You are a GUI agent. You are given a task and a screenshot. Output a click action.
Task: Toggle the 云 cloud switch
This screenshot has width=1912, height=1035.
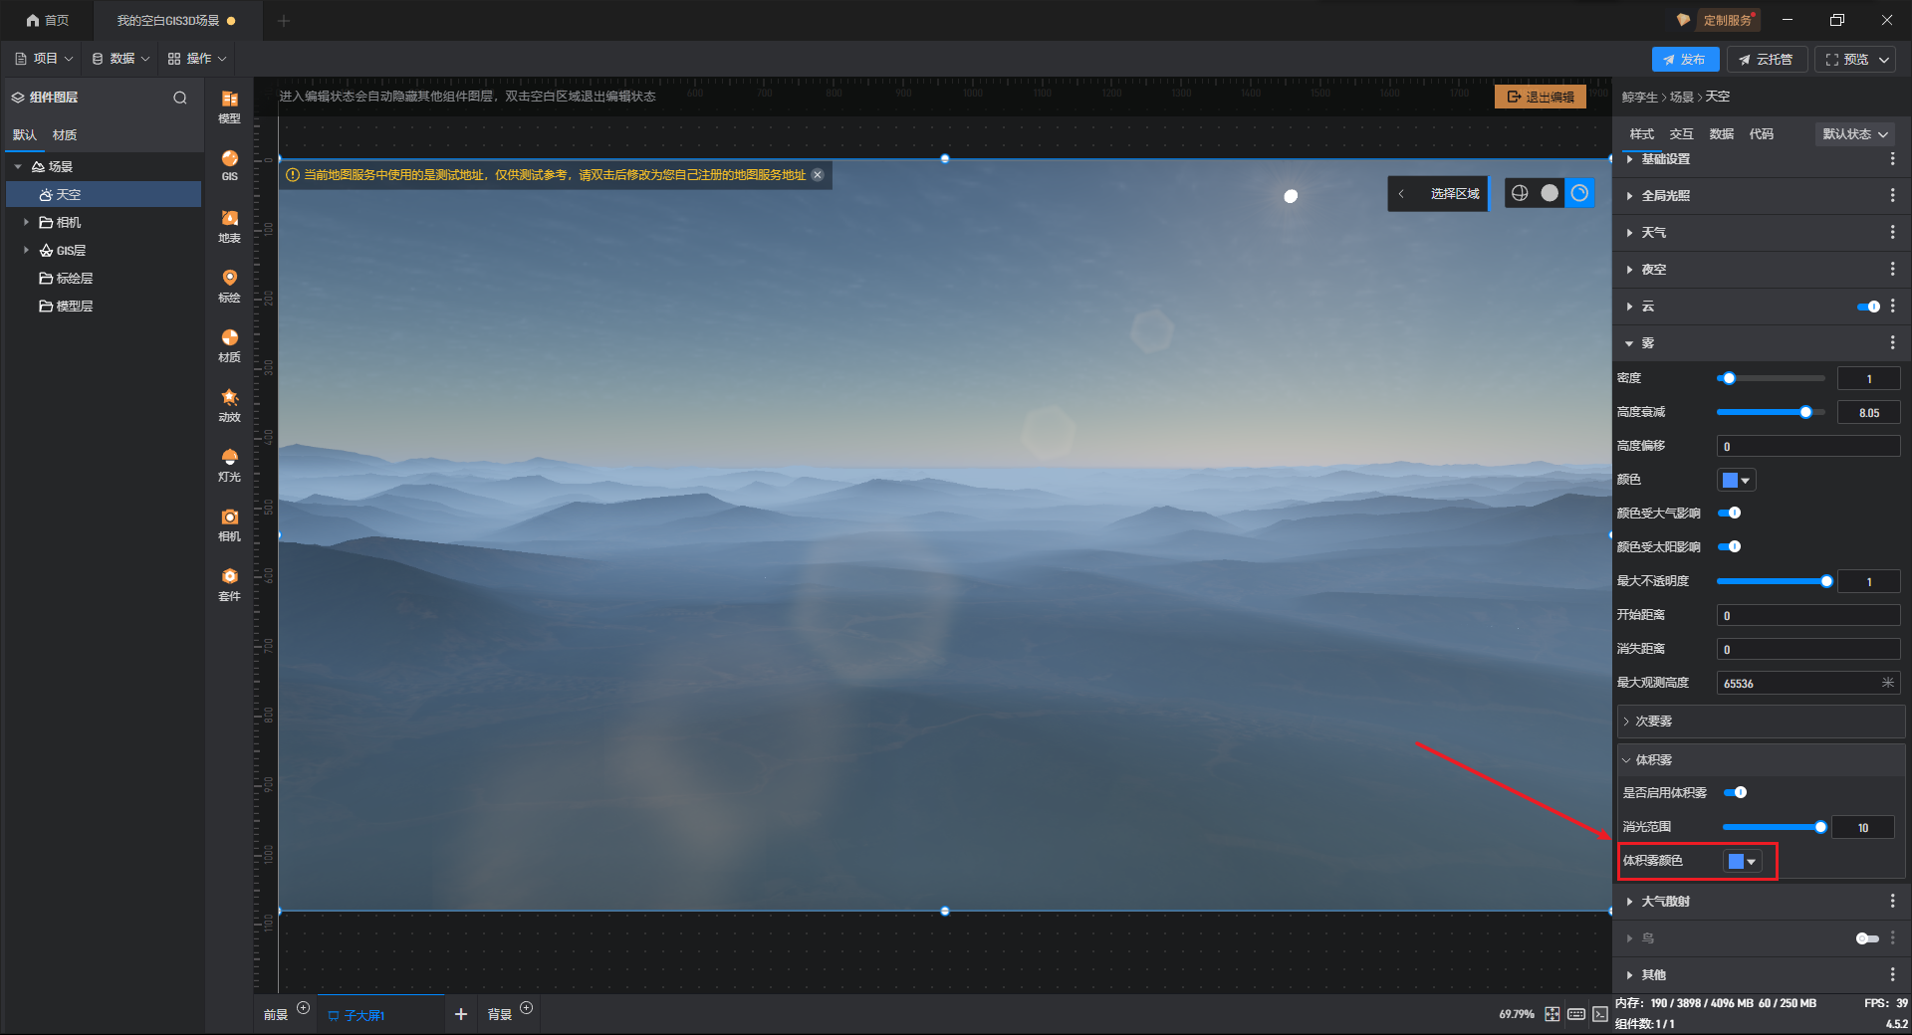1868,307
